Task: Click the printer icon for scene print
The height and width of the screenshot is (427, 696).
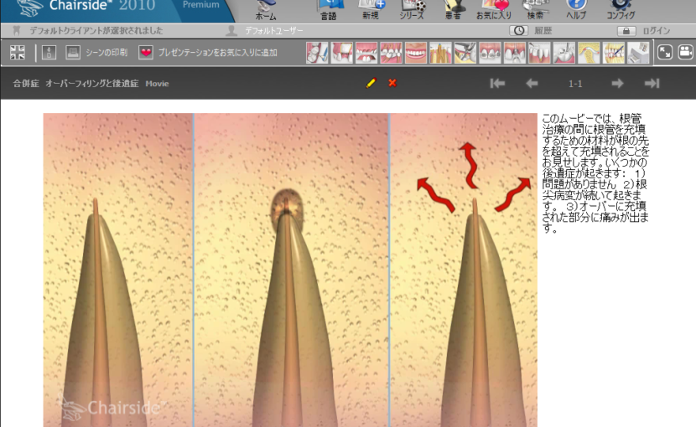Action: click(73, 52)
